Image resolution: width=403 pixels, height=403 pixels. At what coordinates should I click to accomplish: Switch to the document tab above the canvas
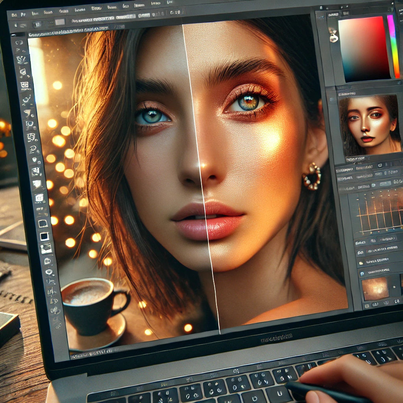coord(68,29)
